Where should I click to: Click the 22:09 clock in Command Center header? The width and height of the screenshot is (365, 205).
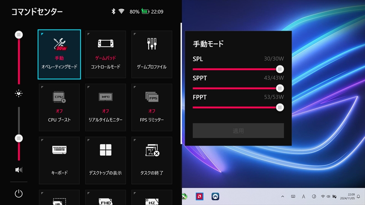(x=157, y=12)
